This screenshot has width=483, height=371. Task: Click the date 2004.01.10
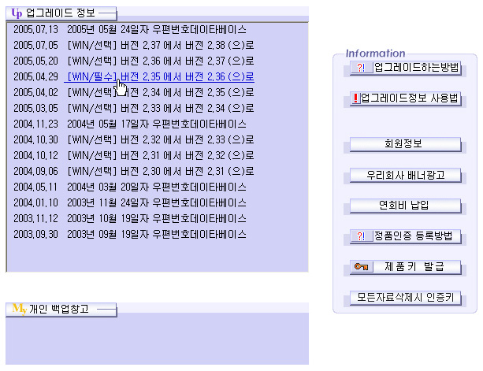pyautogui.click(x=35, y=203)
